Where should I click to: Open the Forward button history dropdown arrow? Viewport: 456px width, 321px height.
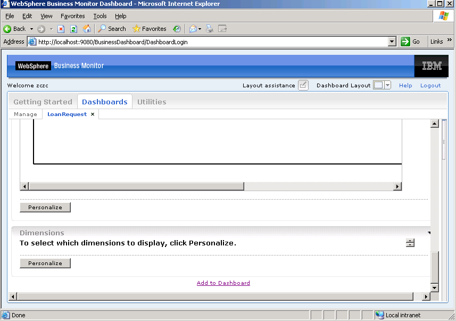coord(51,29)
